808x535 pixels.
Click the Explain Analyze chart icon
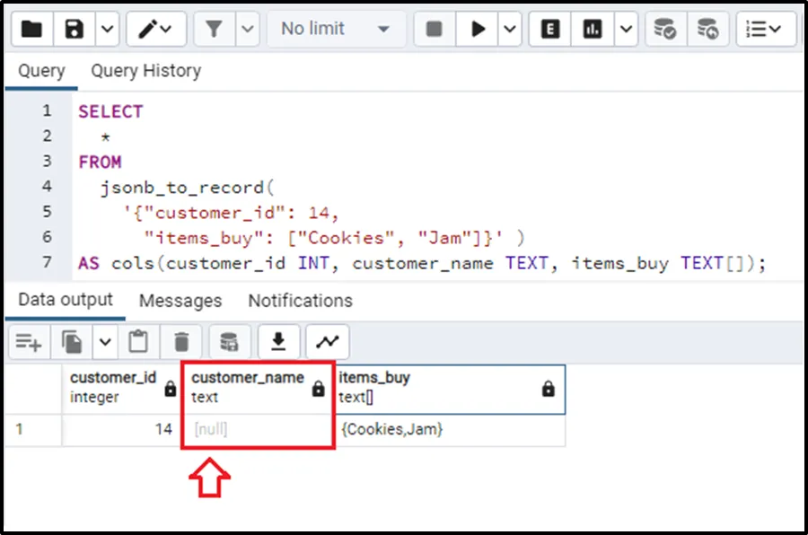point(593,30)
